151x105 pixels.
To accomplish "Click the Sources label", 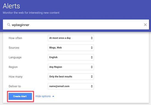I will (x=14, y=48).
